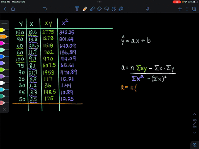Choose the magenta pen preset
The image size is (199, 149).
[x=4, y=43]
